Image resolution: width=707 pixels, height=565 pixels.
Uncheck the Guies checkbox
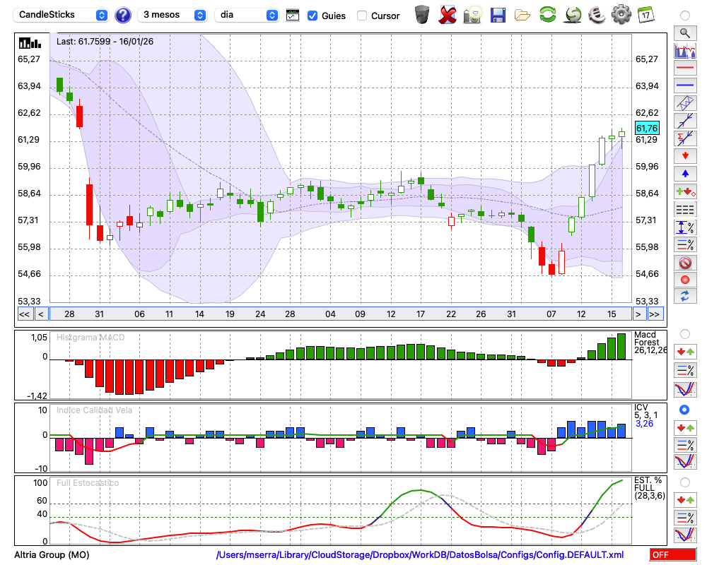[x=312, y=16]
